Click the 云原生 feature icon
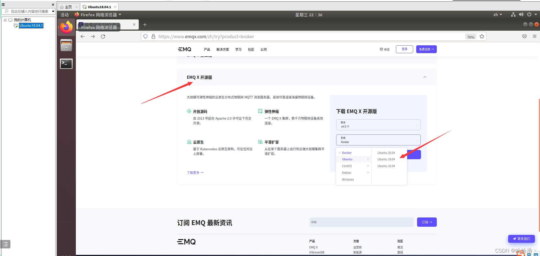540x256 pixels. coord(189,142)
